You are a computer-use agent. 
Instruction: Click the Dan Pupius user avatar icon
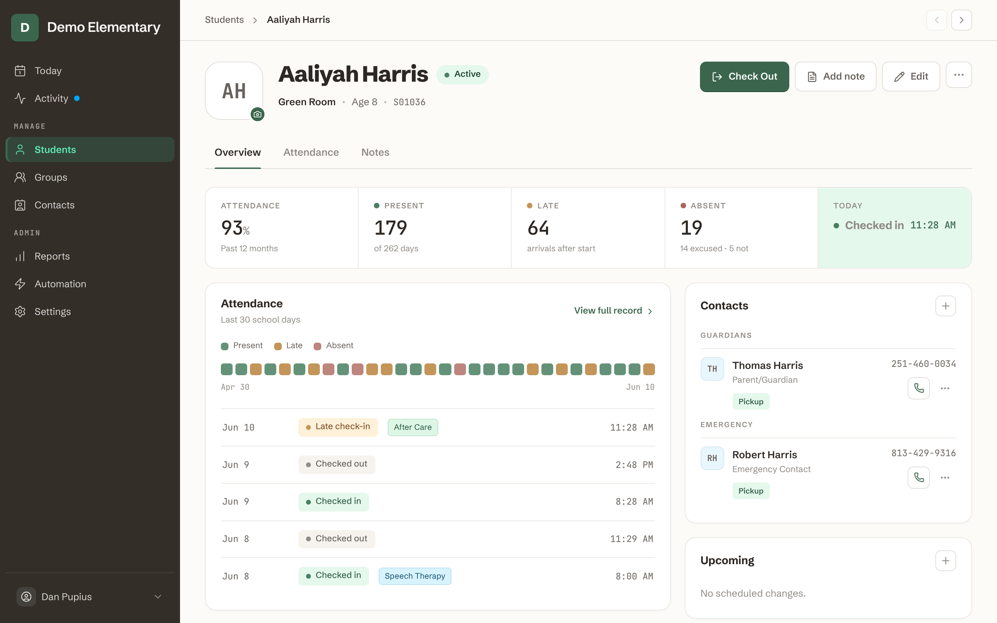click(x=26, y=597)
